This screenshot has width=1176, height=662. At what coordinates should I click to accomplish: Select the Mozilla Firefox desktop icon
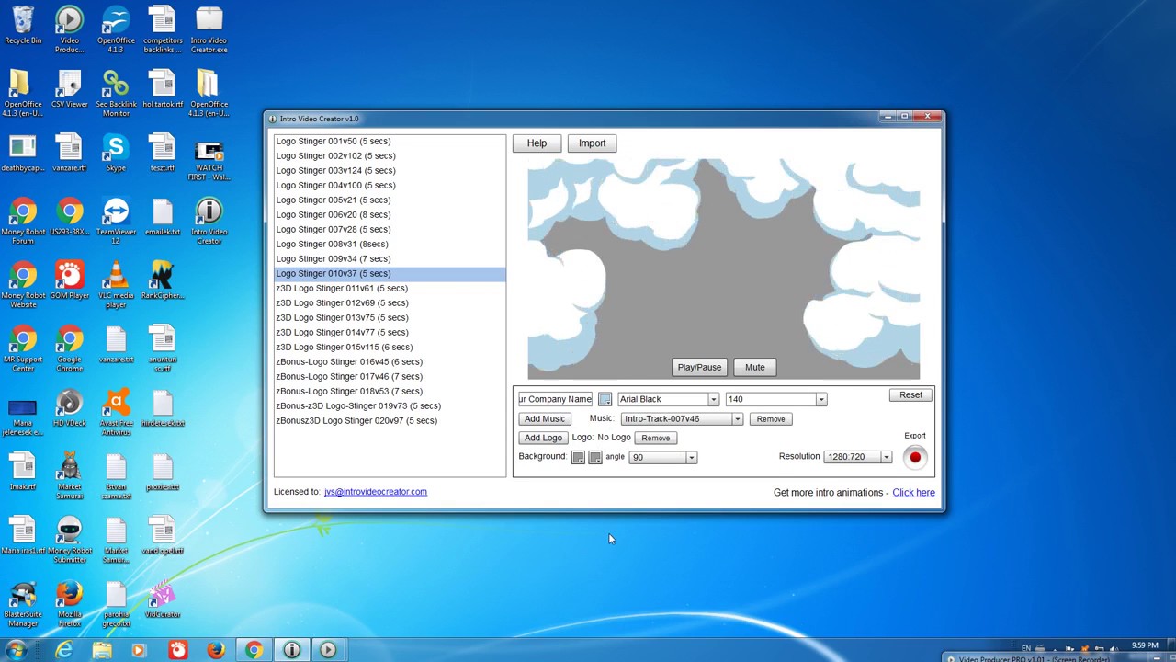pos(69,603)
